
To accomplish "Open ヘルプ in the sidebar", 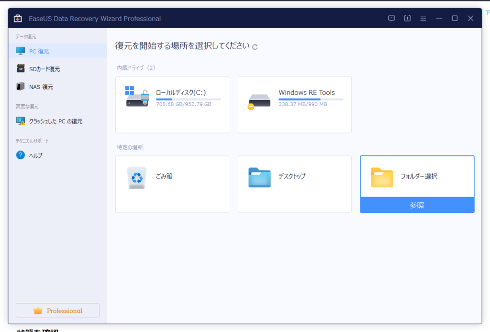I will (x=36, y=155).
